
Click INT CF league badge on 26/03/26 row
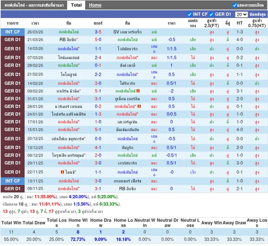coord(12,32)
